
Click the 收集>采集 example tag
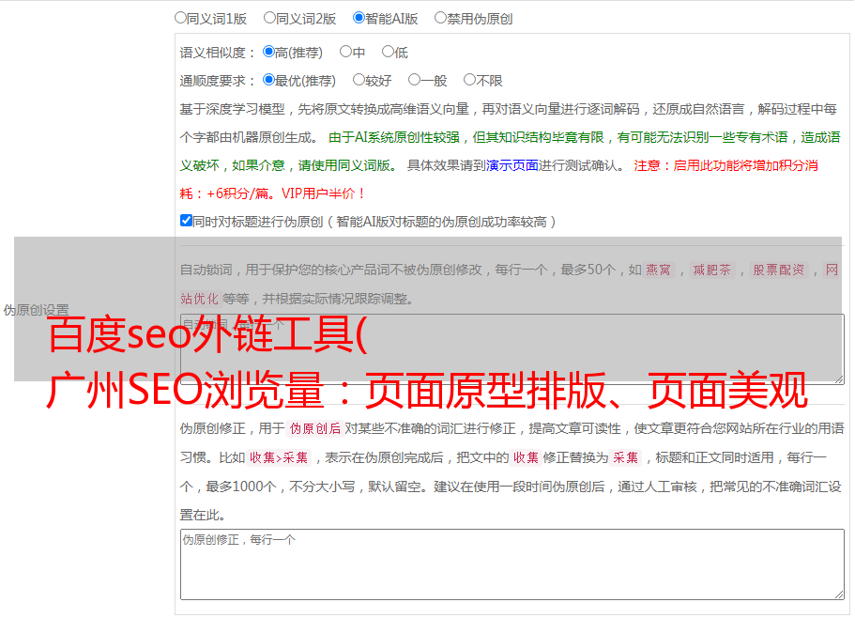click(279, 457)
